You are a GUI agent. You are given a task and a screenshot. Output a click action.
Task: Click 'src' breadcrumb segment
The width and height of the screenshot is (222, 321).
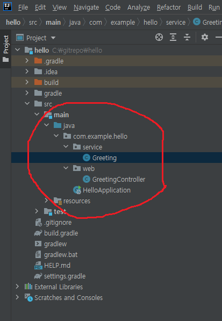(33, 23)
